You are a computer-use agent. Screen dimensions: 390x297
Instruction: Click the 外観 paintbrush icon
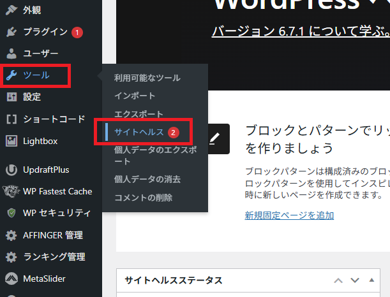click(11, 10)
